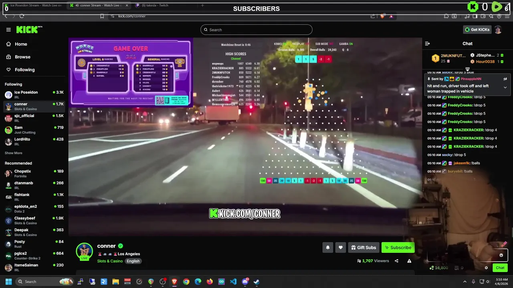Open ItsmeSaiman recommended channel
The image size is (513, 288).
coord(34,267)
